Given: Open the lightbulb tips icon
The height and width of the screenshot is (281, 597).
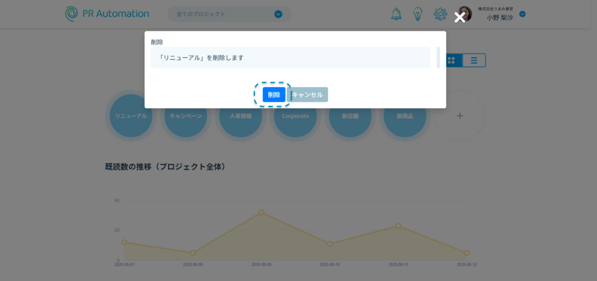Looking at the screenshot, I should point(417,14).
